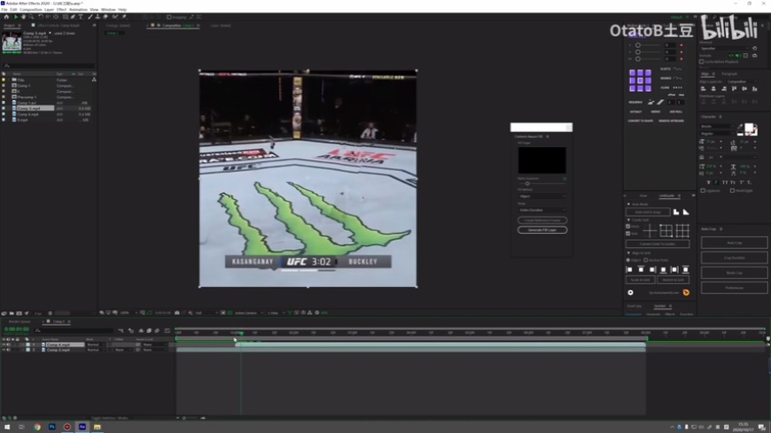Select the Eraser tool

105,17
